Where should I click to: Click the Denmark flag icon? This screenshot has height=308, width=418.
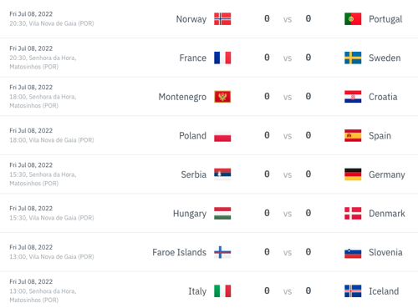pyautogui.click(x=353, y=214)
